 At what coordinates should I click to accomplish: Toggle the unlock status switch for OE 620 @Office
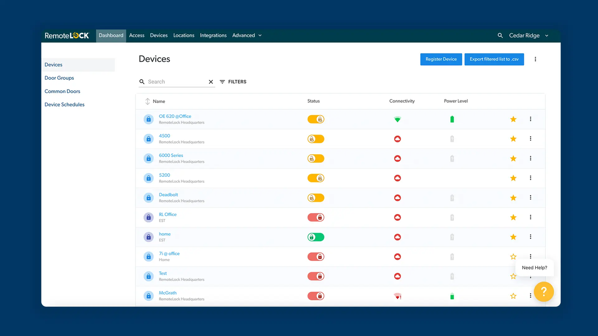click(315, 119)
